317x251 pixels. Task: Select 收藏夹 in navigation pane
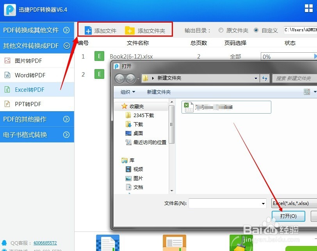point(141,106)
